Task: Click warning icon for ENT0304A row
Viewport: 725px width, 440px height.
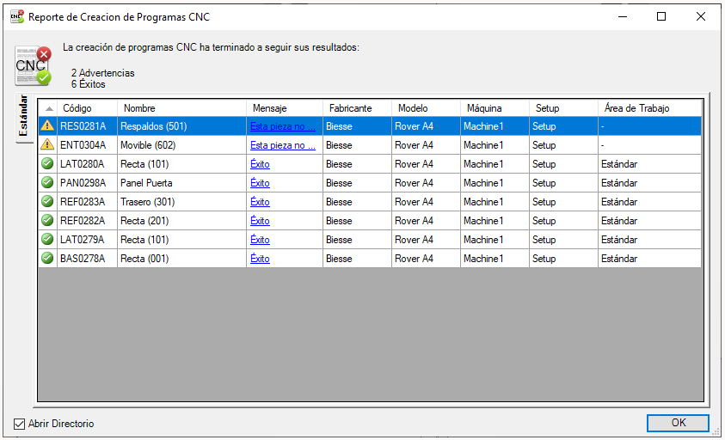Action: point(47,144)
